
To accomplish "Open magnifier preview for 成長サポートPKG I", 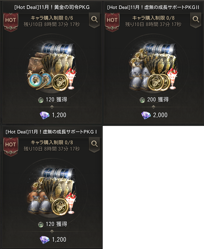I will [94, 145].
